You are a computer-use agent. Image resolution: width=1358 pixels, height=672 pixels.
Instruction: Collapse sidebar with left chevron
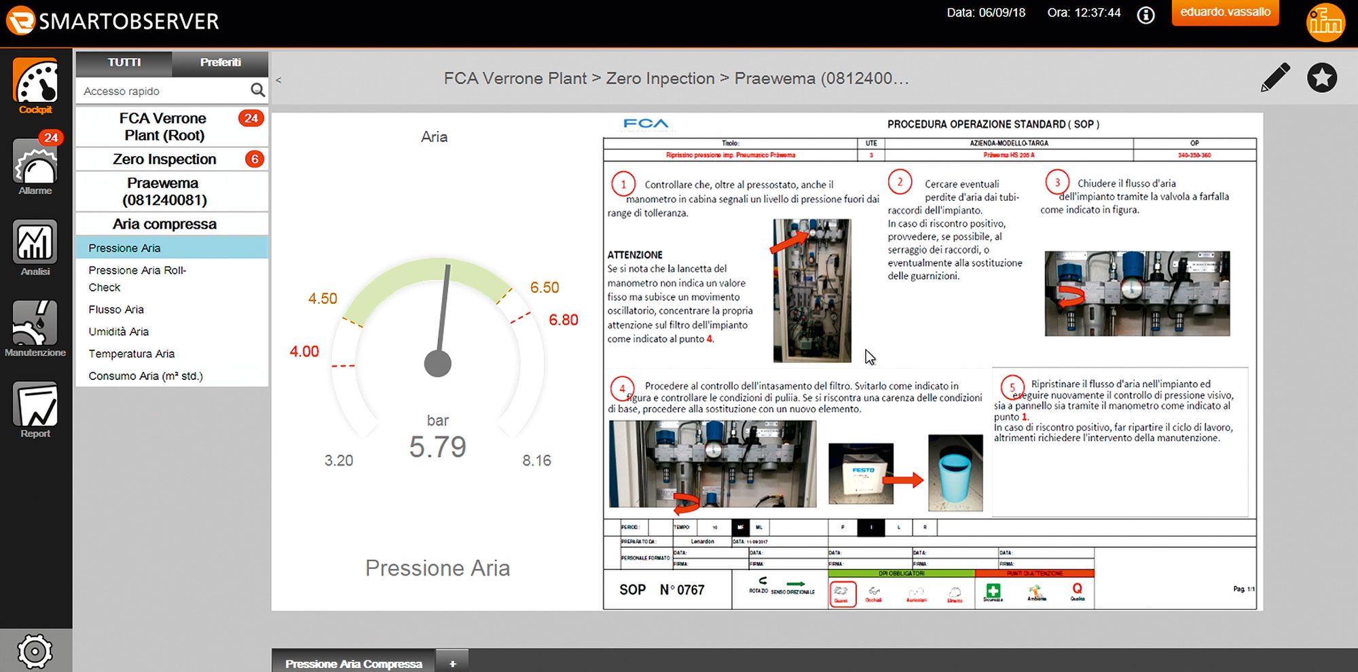pos(278,80)
